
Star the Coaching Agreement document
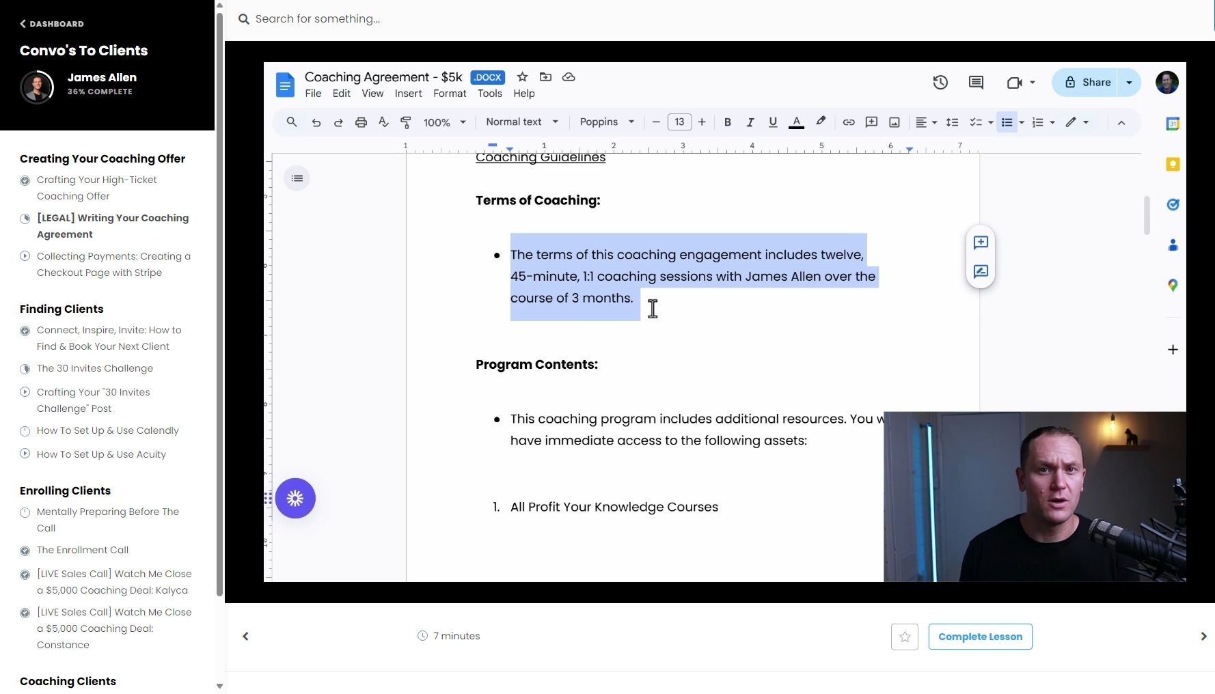click(522, 77)
